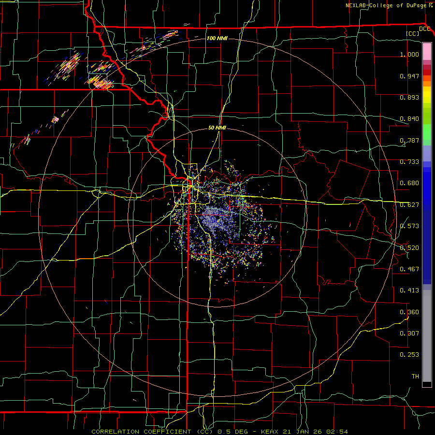The width and height of the screenshot is (435, 435).
Task: Click the 100 NMI range ring label
Action: tap(217, 38)
